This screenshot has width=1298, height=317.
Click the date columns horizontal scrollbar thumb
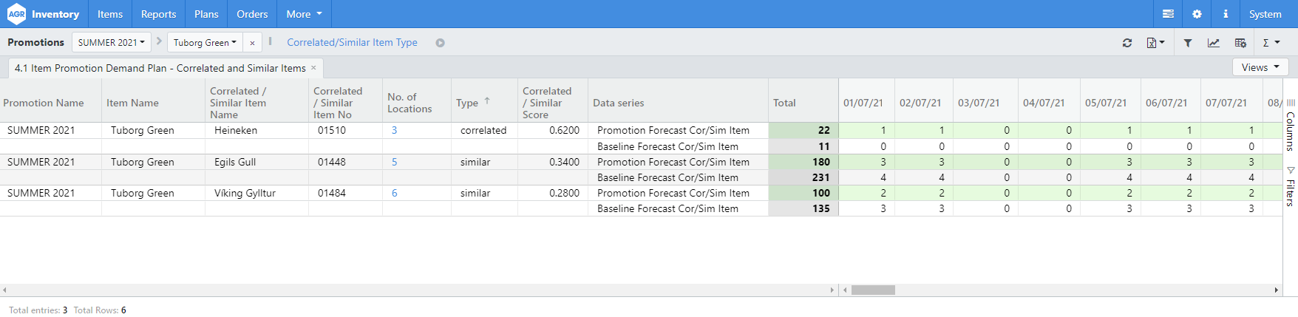click(x=873, y=290)
